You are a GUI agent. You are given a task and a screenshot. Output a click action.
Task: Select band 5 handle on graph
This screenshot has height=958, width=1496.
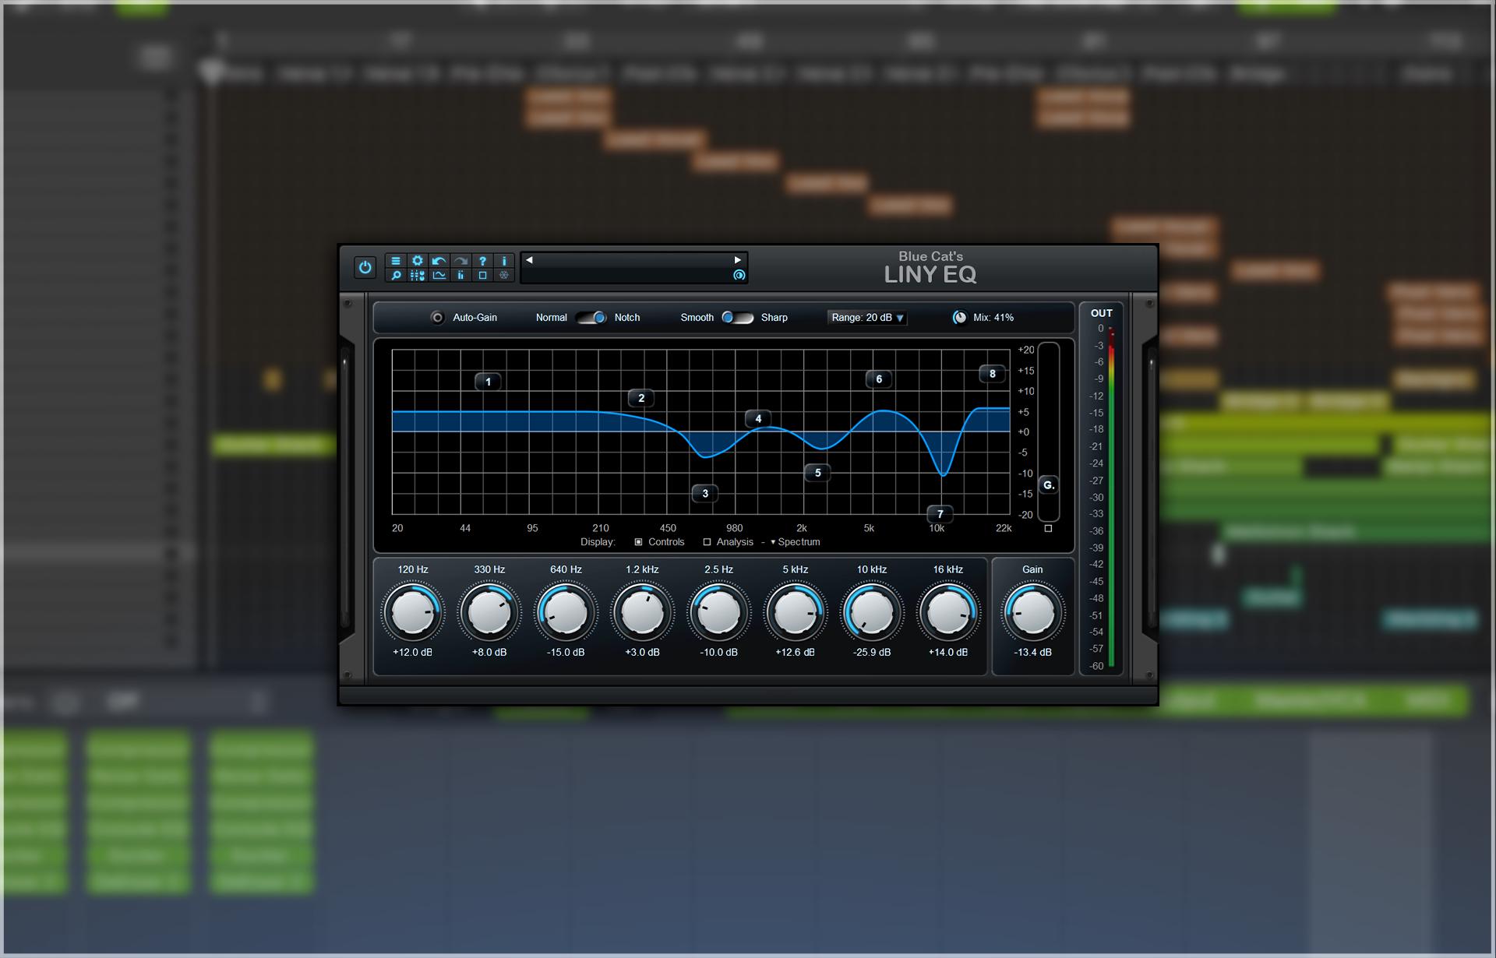point(817,472)
